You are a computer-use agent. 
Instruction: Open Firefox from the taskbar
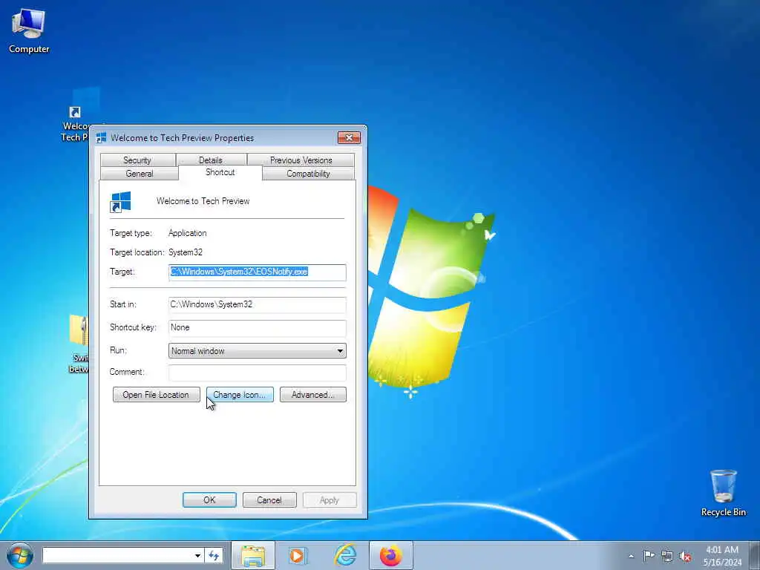pos(390,555)
